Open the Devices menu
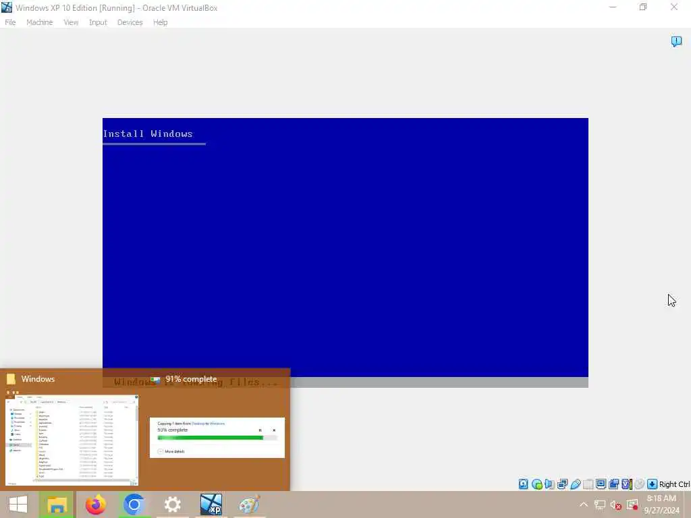 [x=130, y=22]
